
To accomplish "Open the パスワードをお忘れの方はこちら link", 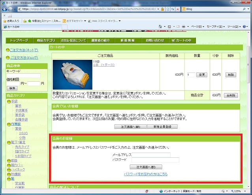I will tap(146, 174).
